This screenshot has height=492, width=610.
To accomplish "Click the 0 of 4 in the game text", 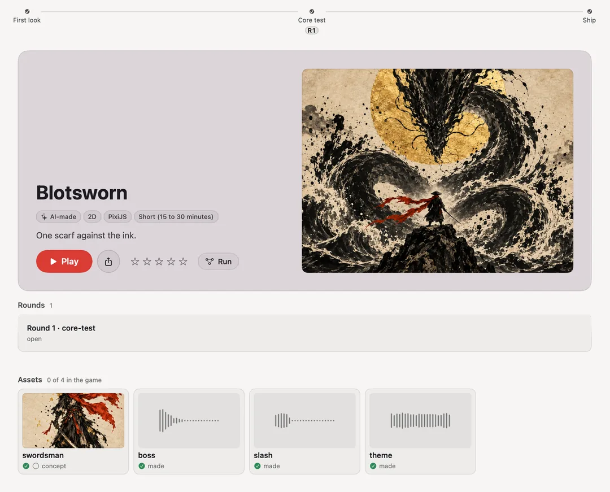I will [75, 380].
